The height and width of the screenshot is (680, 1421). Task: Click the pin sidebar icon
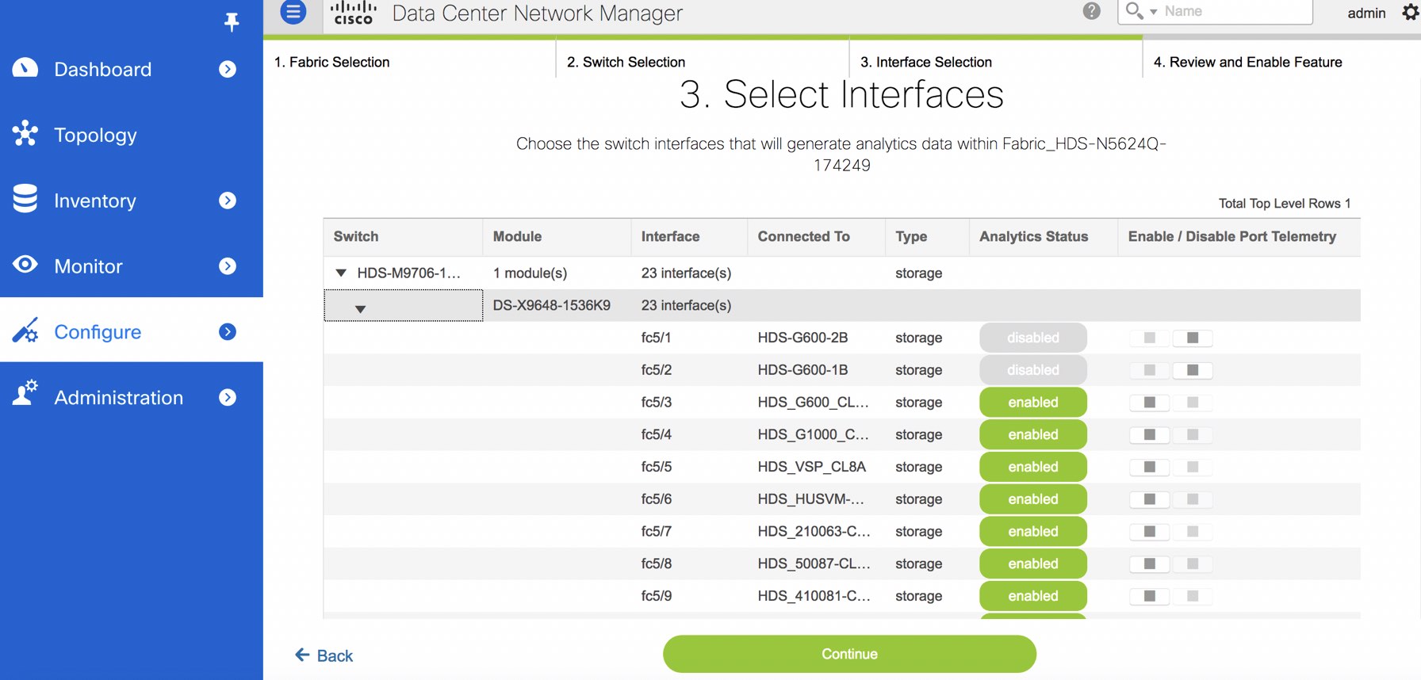coord(232,21)
